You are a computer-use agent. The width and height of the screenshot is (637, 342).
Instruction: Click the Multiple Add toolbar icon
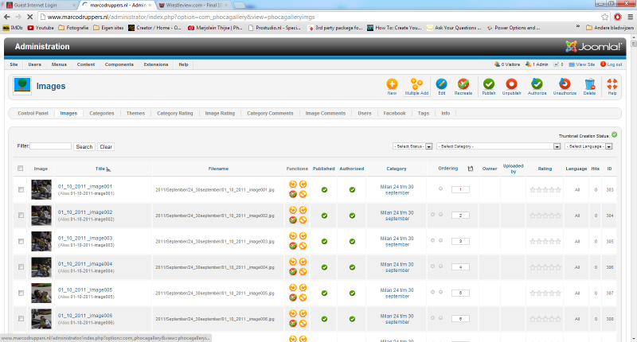click(416, 84)
